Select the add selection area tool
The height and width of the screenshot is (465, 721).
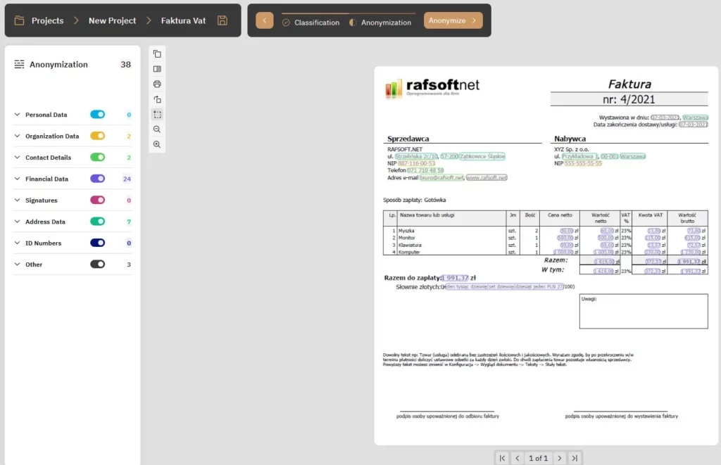157,115
